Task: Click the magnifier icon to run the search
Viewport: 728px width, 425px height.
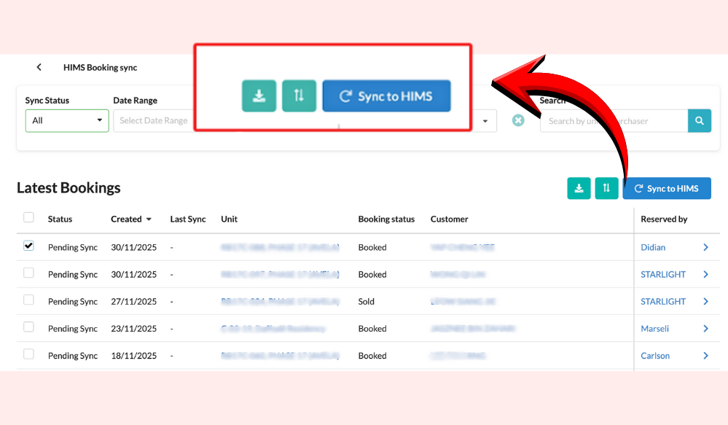Action: pos(699,120)
